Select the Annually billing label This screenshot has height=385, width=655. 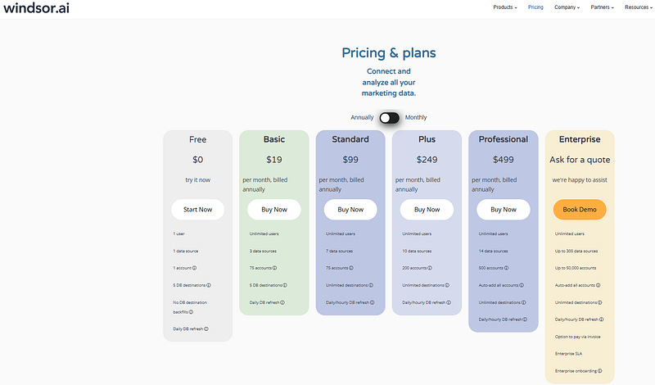[362, 117]
